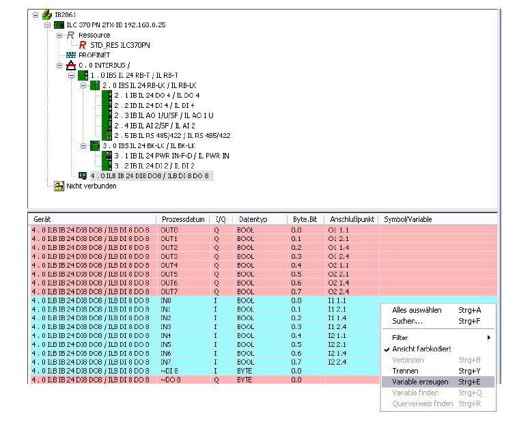The width and height of the screenshot is (530, 437).
Task: Click the ILC 370 PN controller icon
Action: [59, 25]
